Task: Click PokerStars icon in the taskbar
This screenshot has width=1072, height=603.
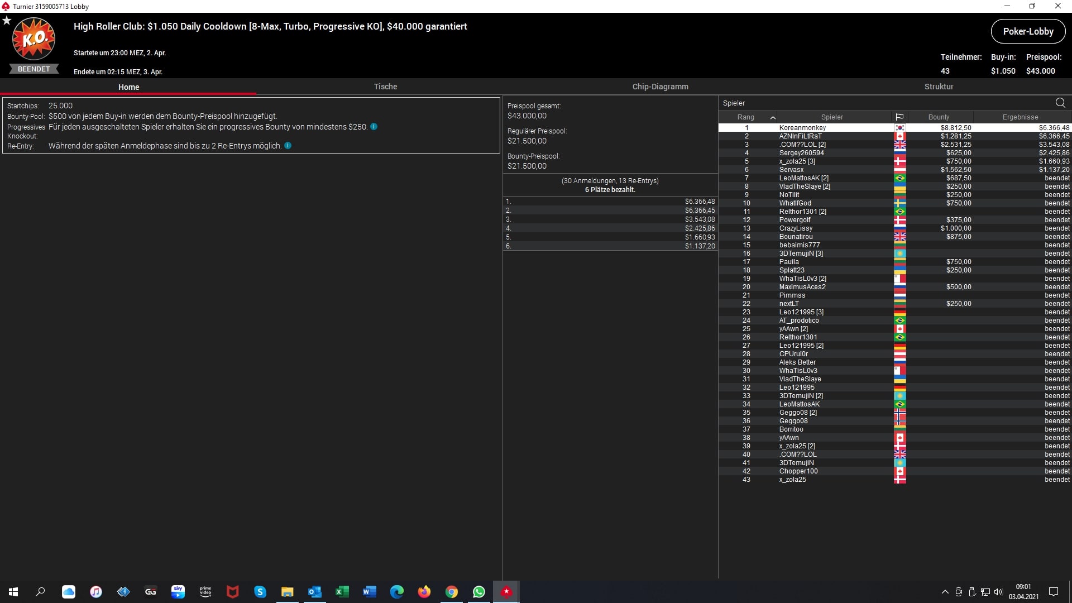Action: click(506, 592)
